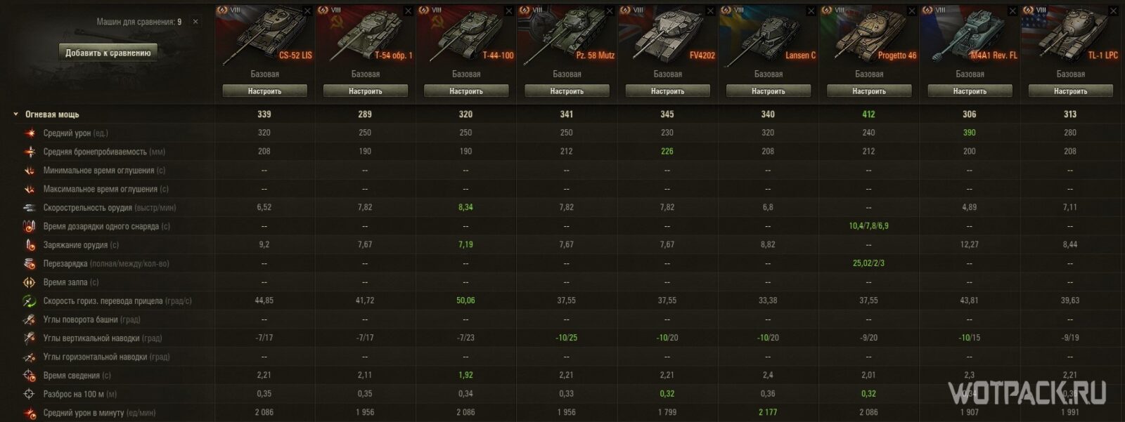Click the horizontal aim traverse speed icon

pyautogui.click(x=30, y=301)
